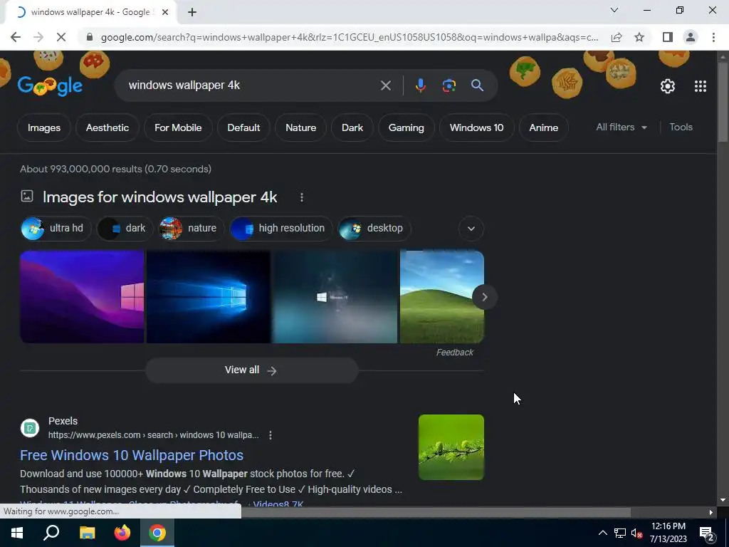Choose the desktop image chip

pyautogui.click(x=374, y=229)
